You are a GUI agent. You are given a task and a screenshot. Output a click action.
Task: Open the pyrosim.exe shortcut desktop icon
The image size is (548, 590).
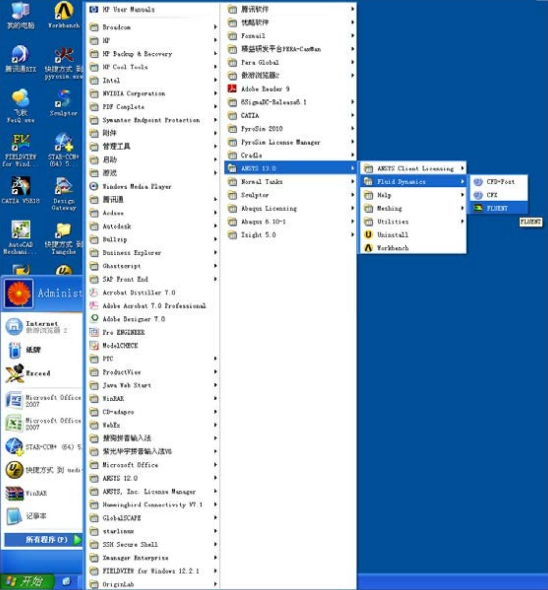click(64, 63)
